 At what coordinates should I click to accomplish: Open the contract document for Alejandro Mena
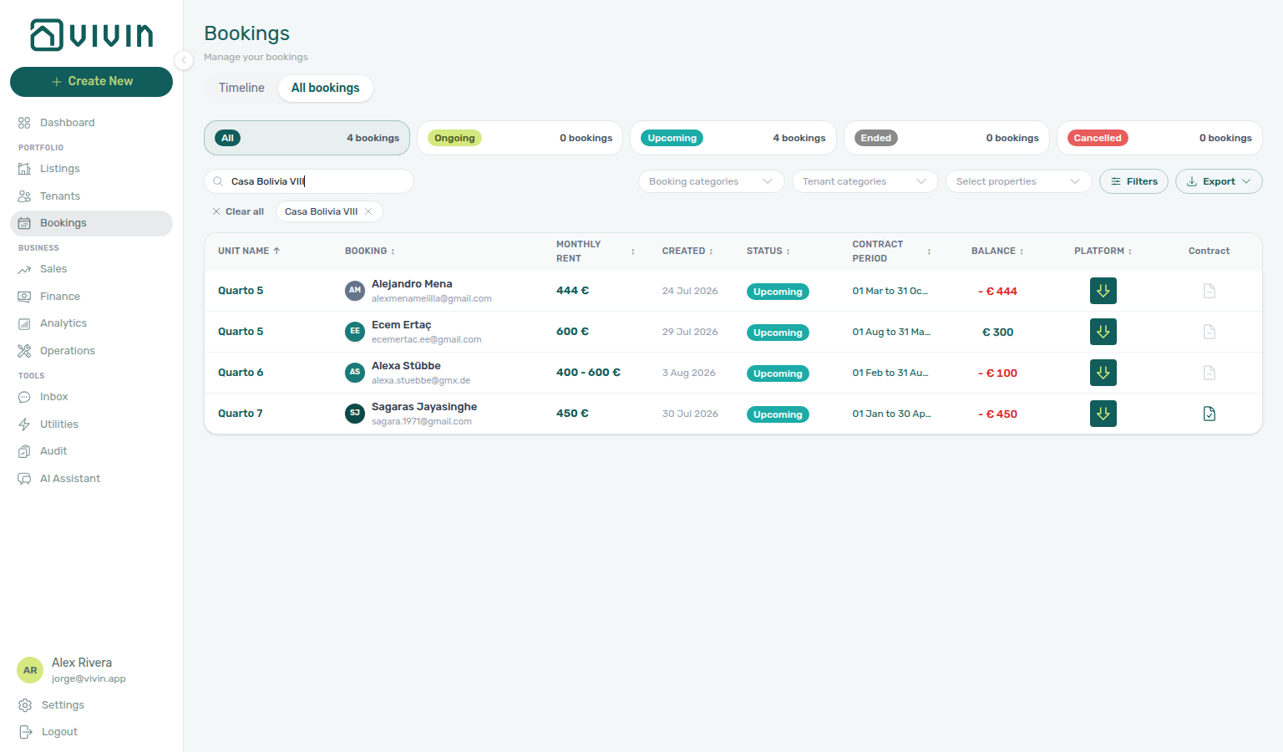[1209, 291]
